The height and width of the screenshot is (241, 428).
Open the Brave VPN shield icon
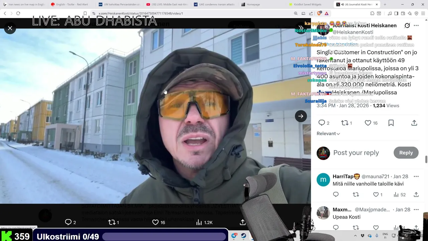[x=416, y=13]
